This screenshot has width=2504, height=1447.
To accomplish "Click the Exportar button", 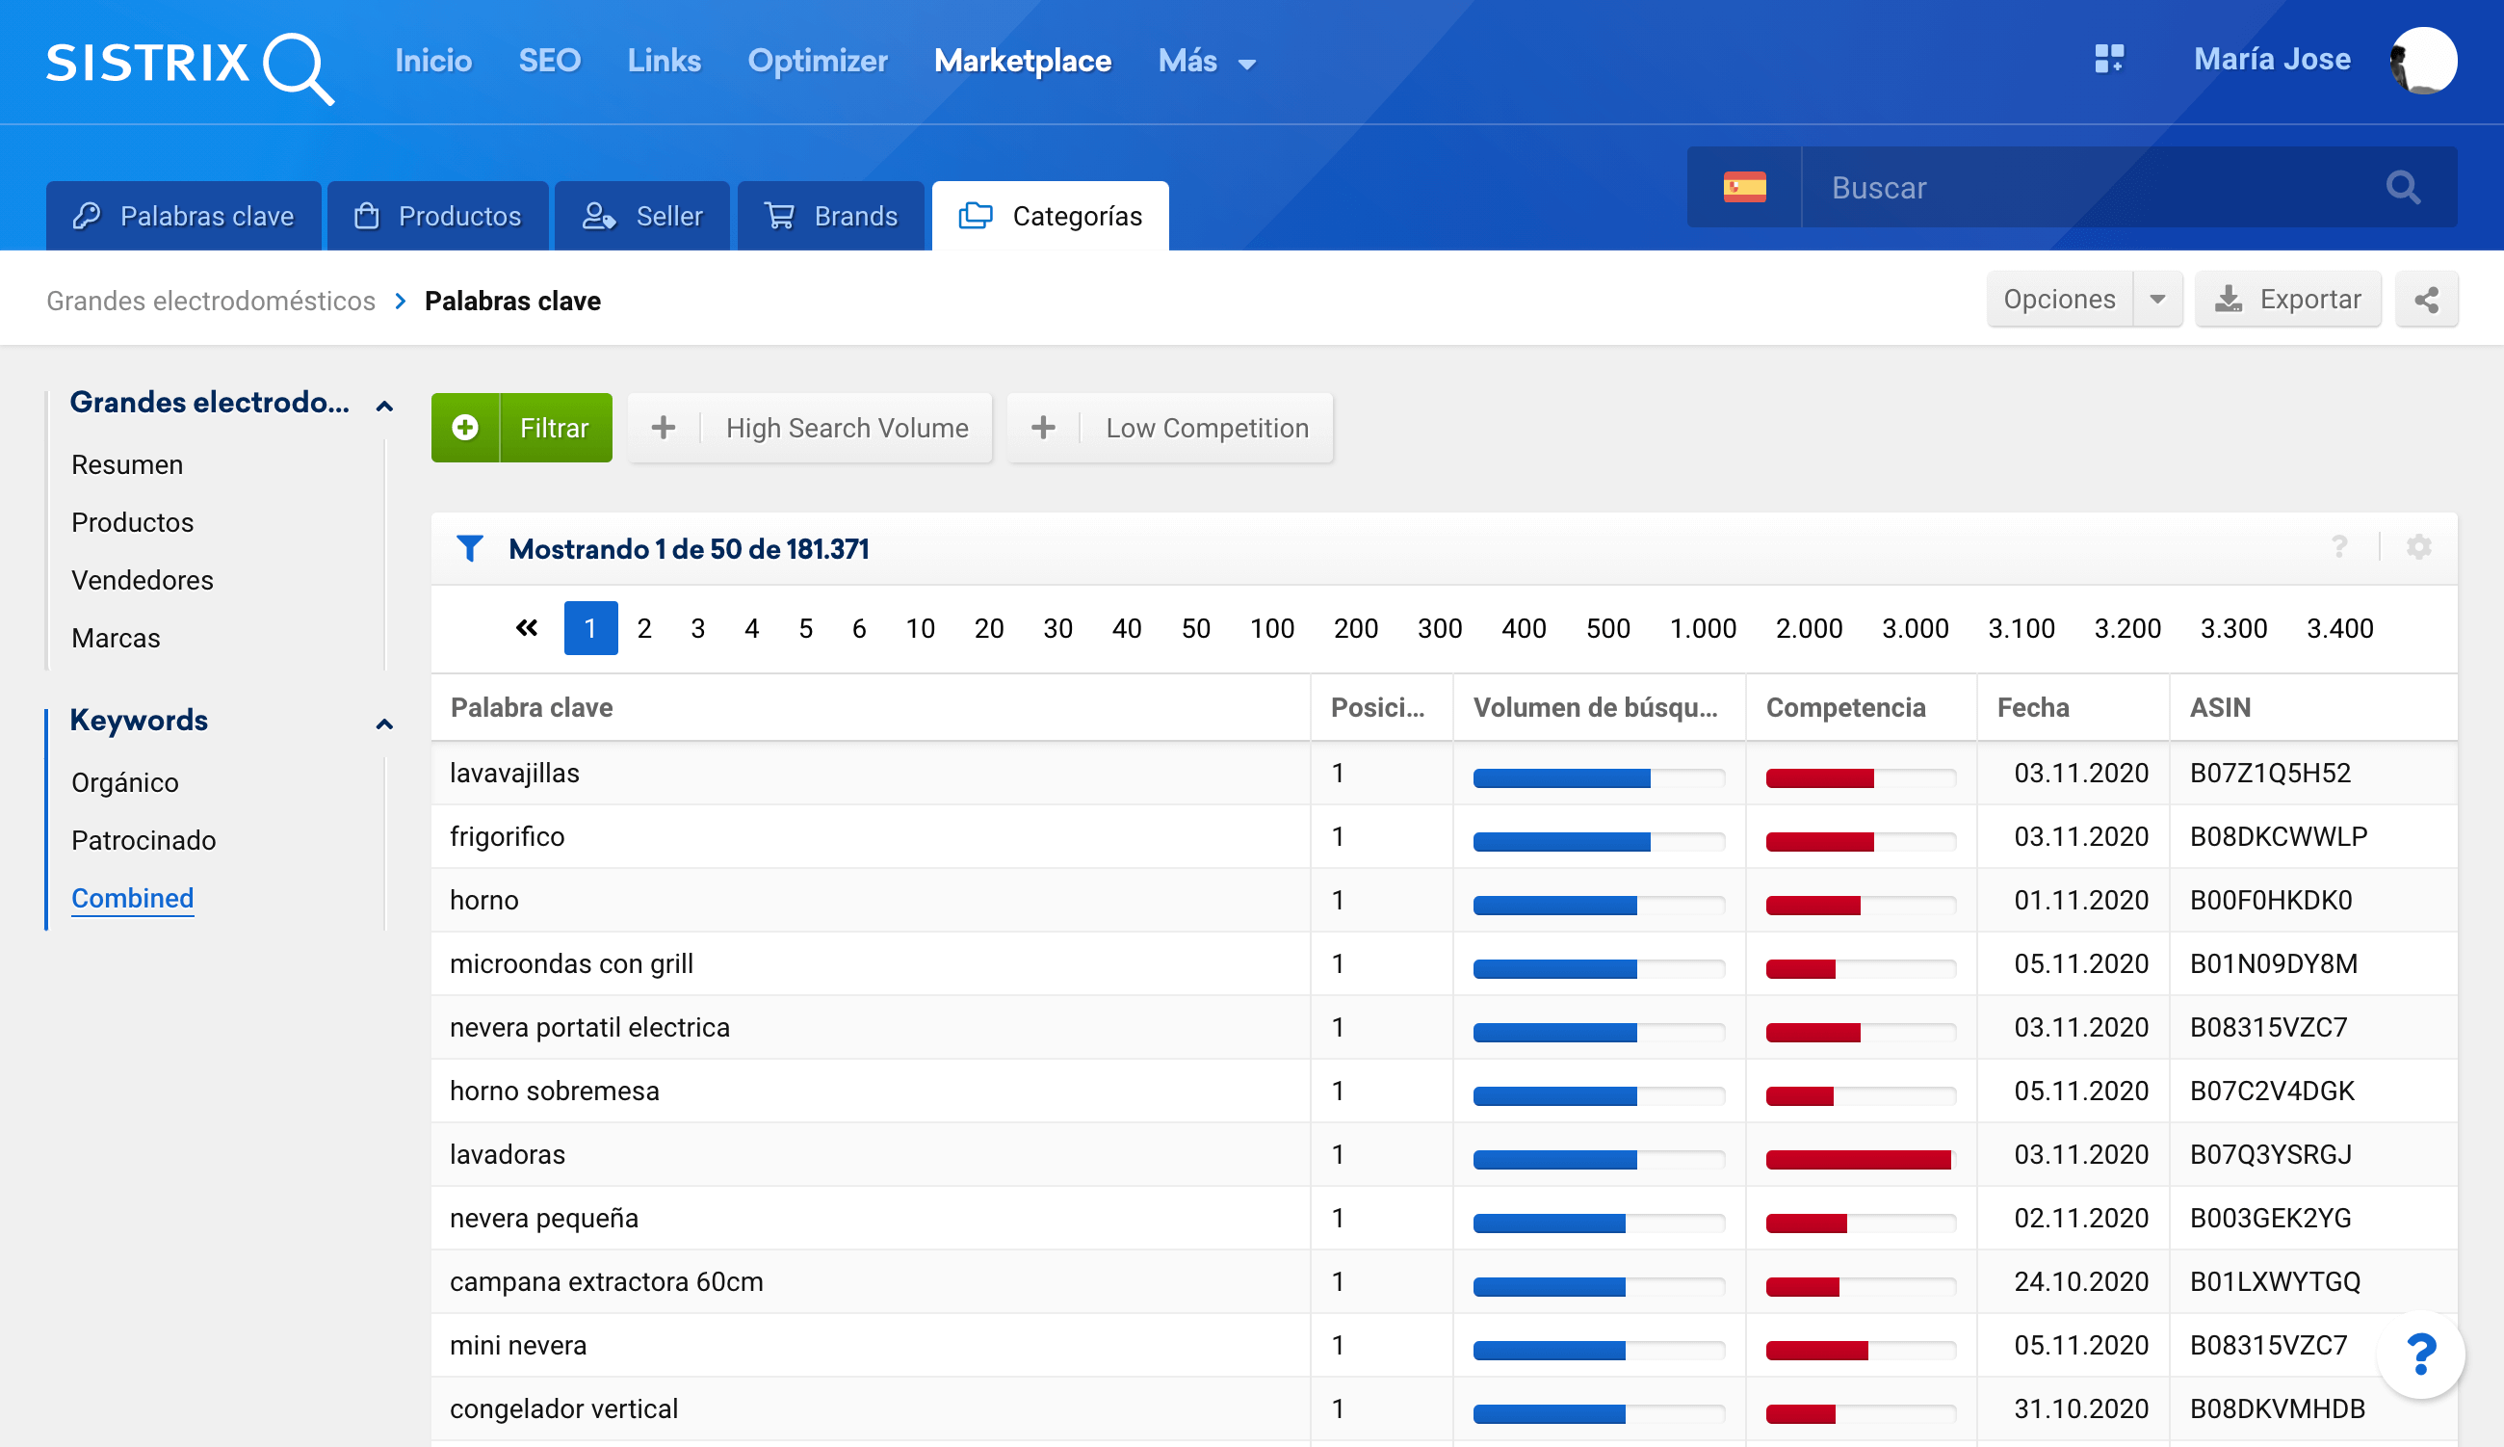I will (x=2287, y=300).
